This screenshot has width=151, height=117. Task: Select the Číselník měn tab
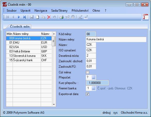pyautogui.click(x=20, y=27)
